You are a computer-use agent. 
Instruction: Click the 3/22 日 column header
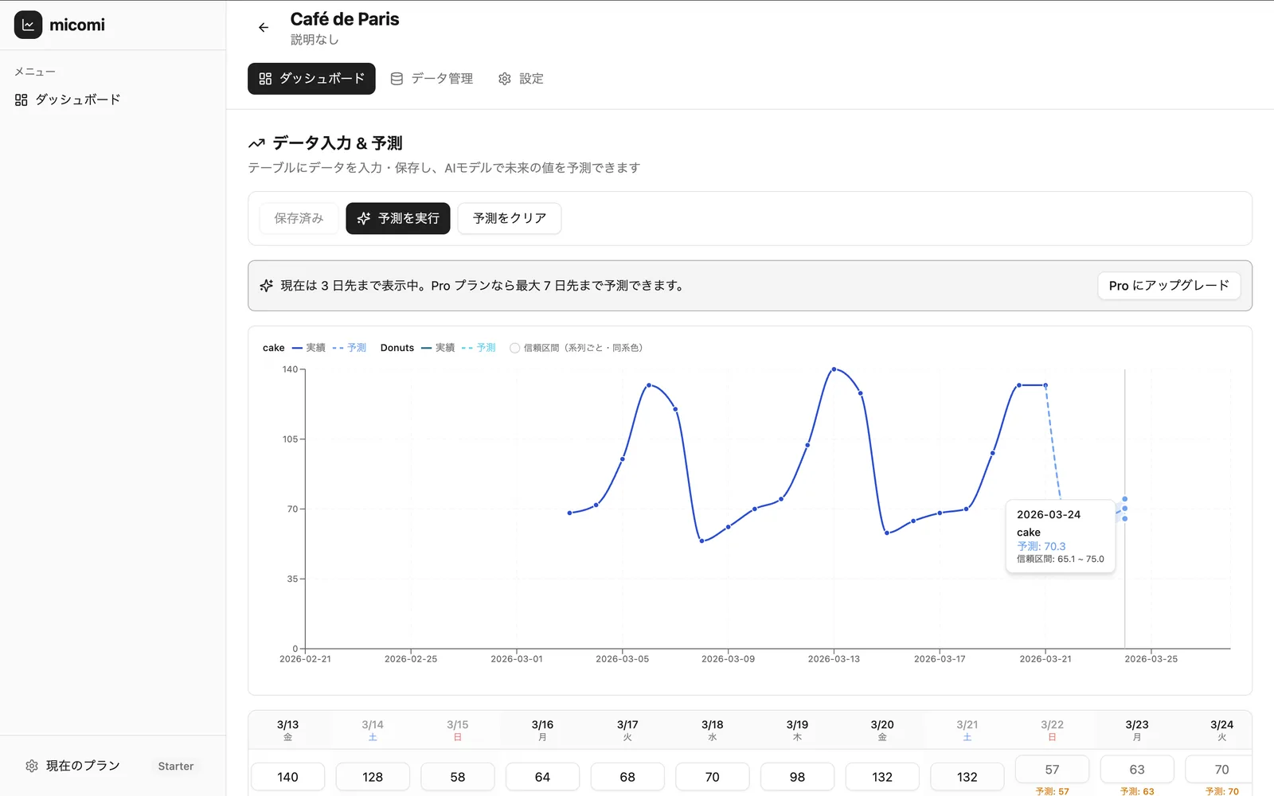[1052, 730]
